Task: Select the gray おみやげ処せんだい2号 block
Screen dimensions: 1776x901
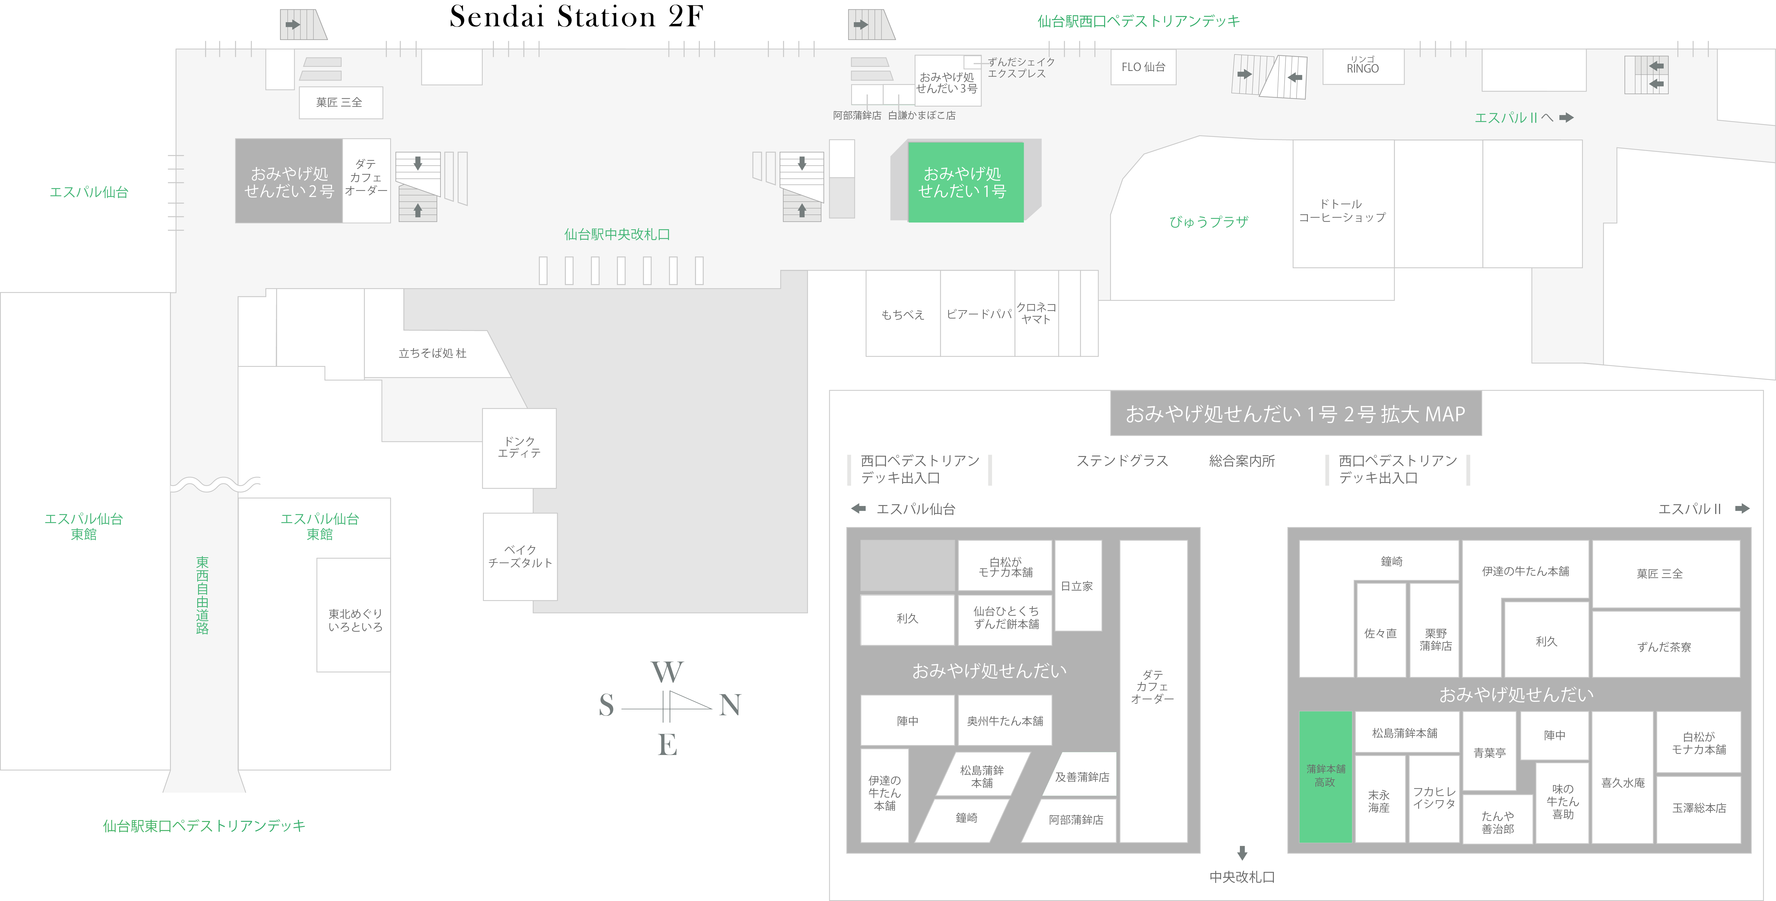Action: [x=289, y=181]
